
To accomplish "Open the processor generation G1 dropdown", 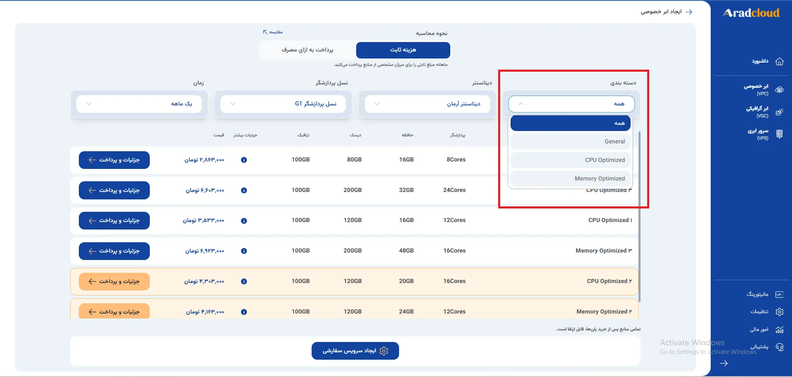I will coord(283,104).
